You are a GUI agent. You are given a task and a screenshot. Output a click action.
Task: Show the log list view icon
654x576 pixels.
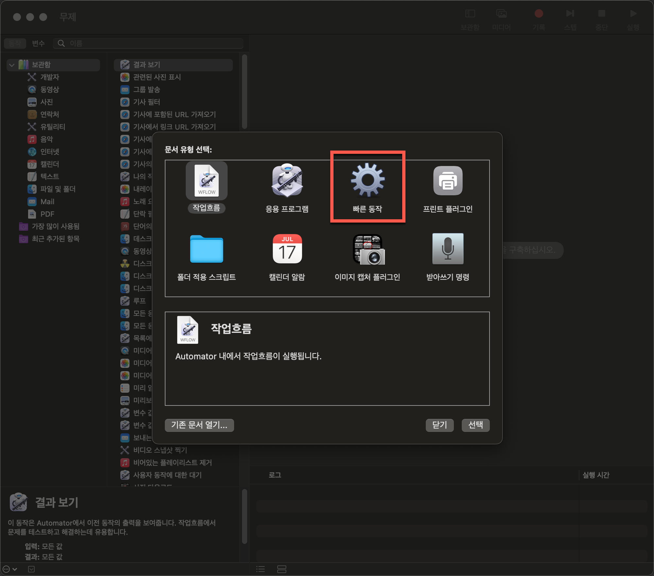coord(261,569)
